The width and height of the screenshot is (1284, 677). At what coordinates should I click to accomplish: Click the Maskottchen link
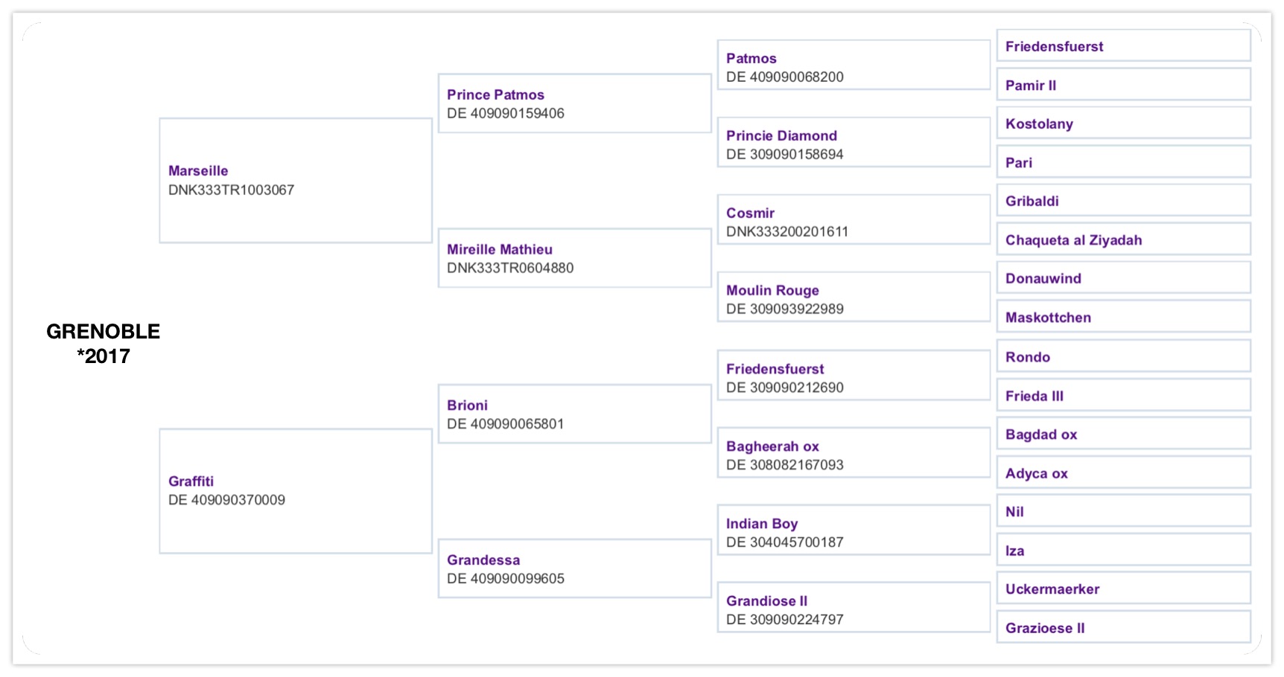(1048, 318)
